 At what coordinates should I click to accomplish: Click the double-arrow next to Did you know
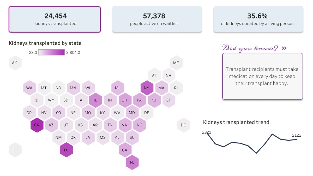pyautogui.click(x=284, y=48)
